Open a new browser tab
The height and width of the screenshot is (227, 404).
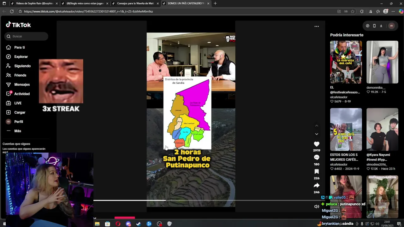215,3
